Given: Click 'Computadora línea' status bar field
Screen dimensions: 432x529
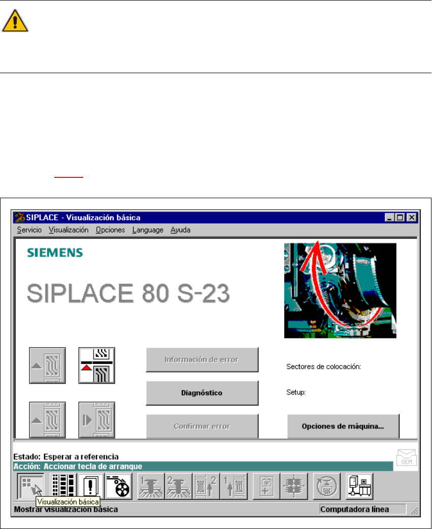Looking at the screenshot, I should point(363,509).
